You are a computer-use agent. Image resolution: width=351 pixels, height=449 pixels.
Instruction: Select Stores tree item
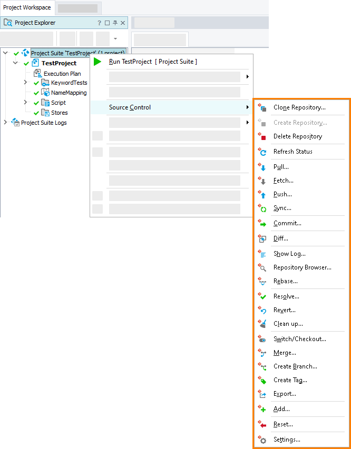[60, 113]
